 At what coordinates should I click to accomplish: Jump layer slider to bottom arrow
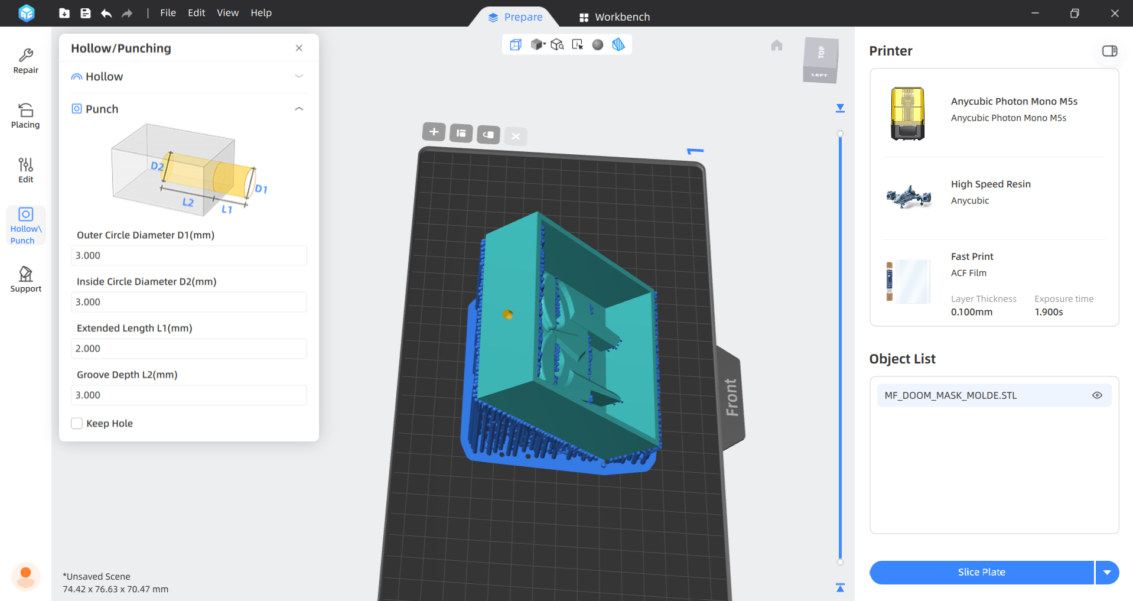(x=840, y=587)
